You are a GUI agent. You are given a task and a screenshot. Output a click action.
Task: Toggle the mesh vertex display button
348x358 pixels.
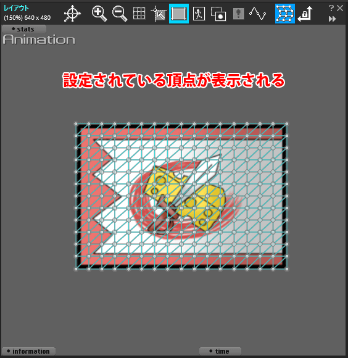tap(285, 14)
